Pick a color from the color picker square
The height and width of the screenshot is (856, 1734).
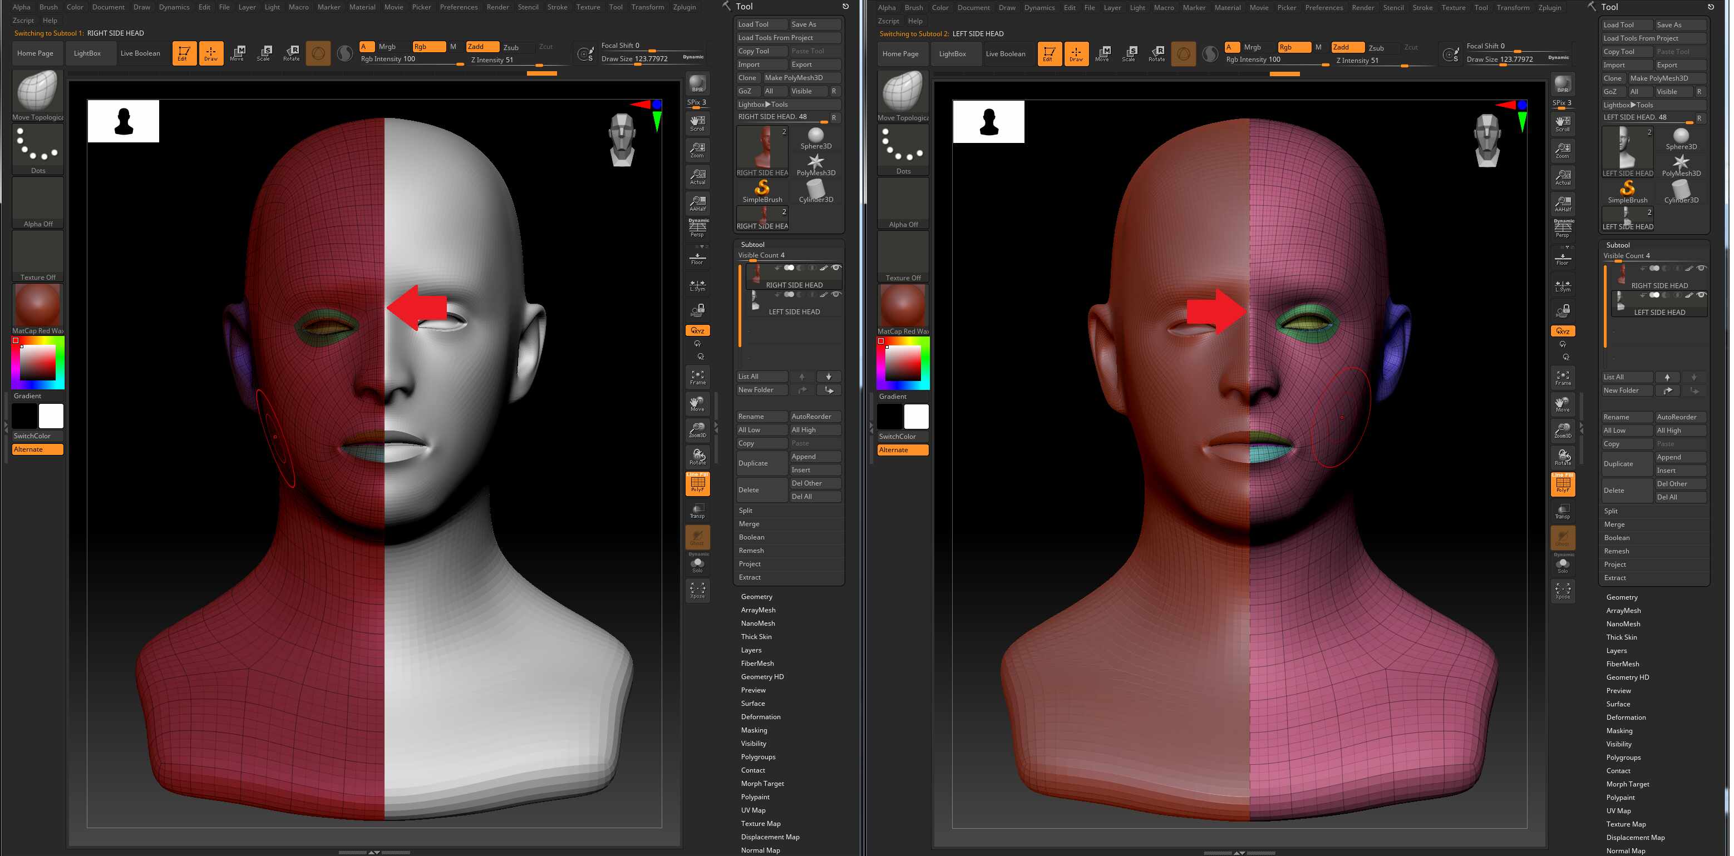37,363
